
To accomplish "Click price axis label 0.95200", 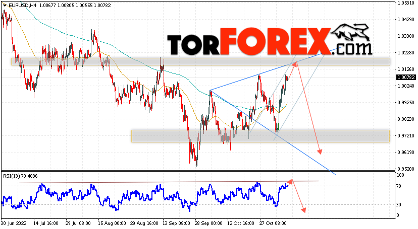I will click(406, 169).
